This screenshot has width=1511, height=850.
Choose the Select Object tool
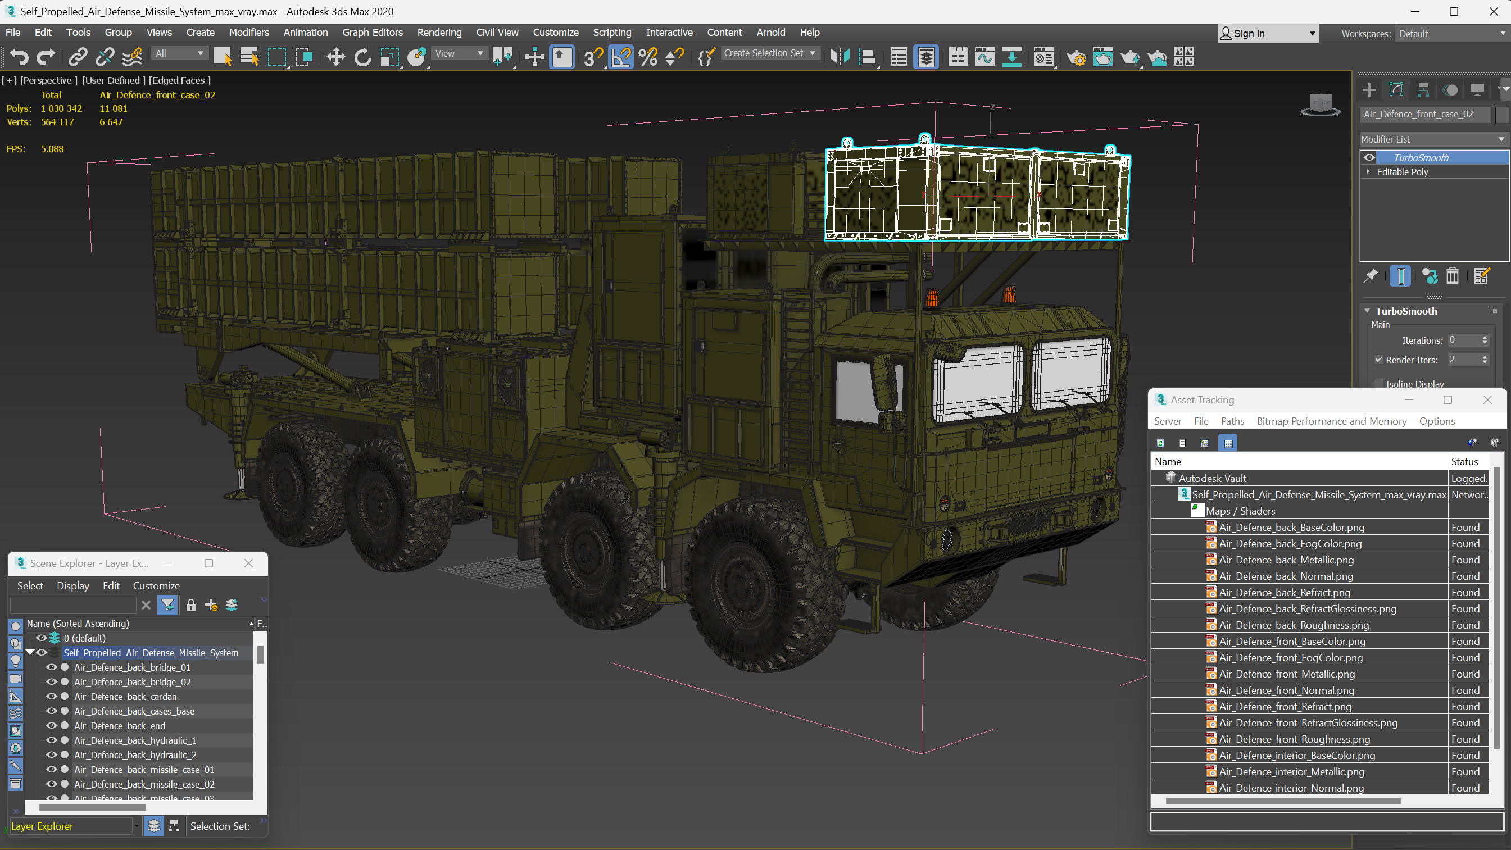coord(223,57)
